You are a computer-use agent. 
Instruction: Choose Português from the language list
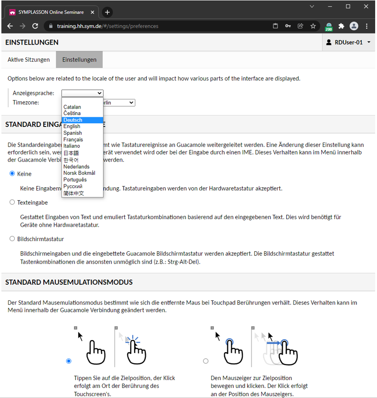(82, 180)
